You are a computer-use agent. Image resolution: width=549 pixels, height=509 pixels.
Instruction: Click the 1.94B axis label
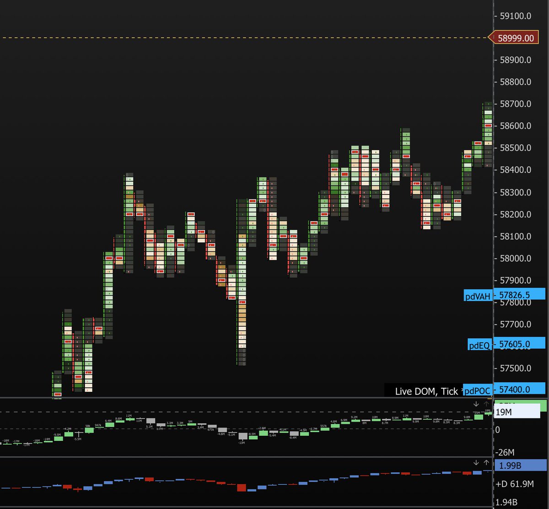(x=507, y=503)
